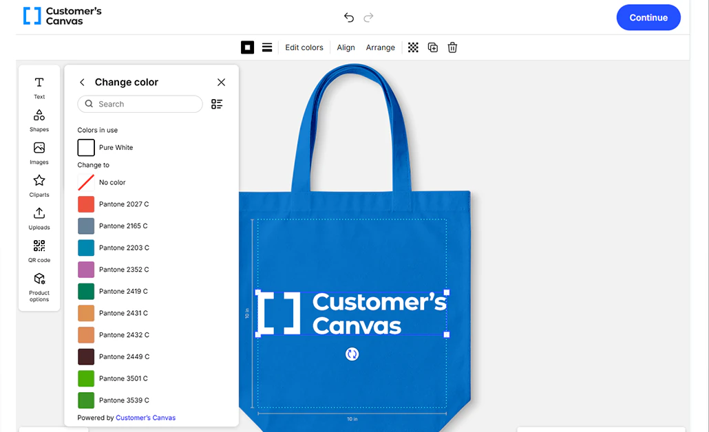Click the color Search field
This screenshot has width=709, height=432.
[x=140, y=104]
